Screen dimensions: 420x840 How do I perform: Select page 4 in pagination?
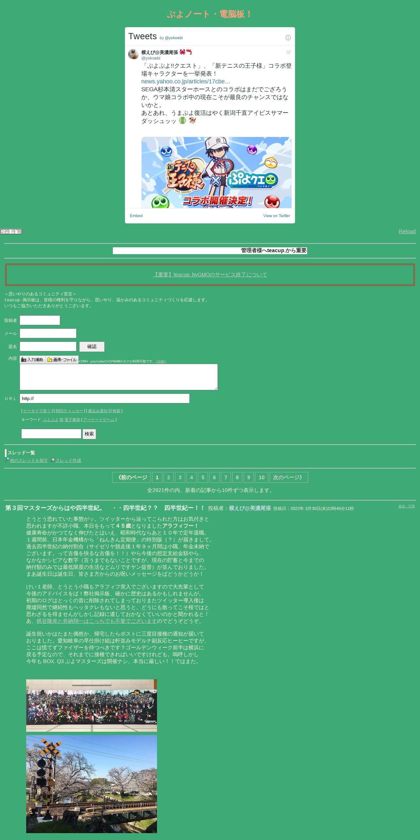point(191,478)
